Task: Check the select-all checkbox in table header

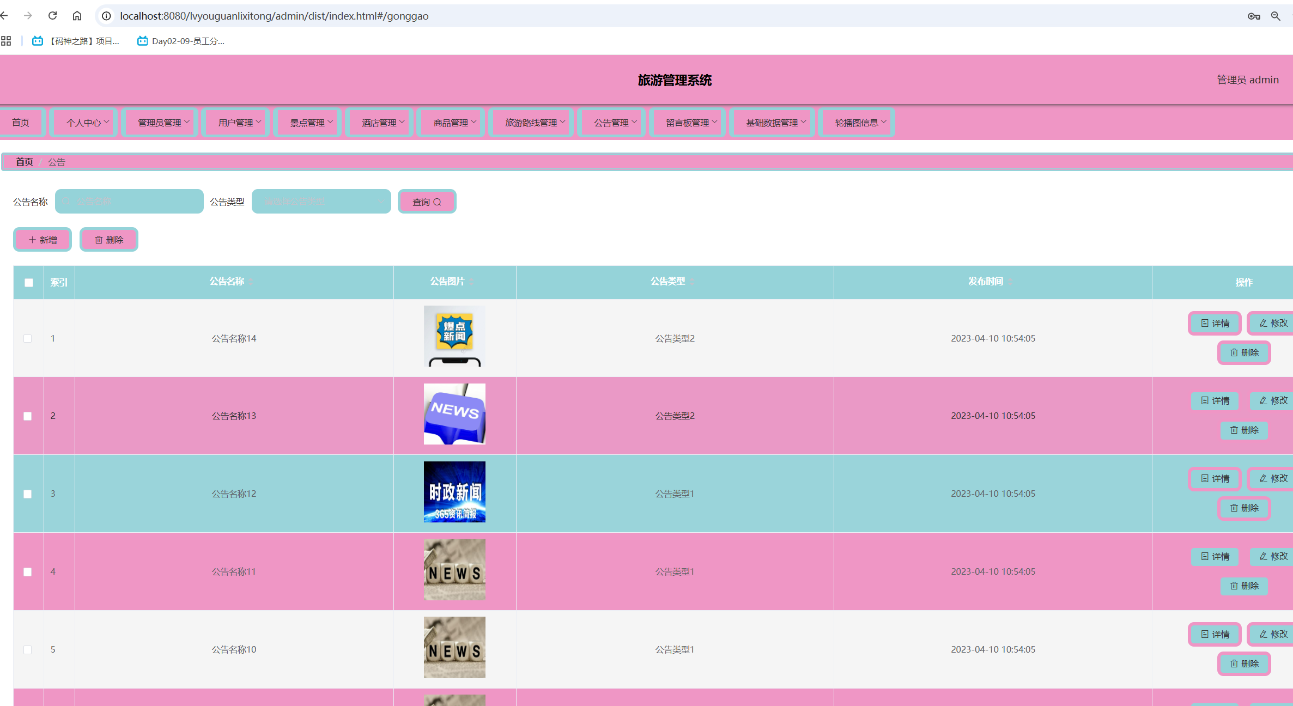Action: pos(29,282)
